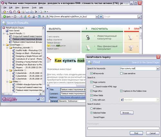The width and height of the screenshot is (161, 137).
Task: Click the green arrow icon with dropdown in top toolbar
Action: tap(45, 12)
